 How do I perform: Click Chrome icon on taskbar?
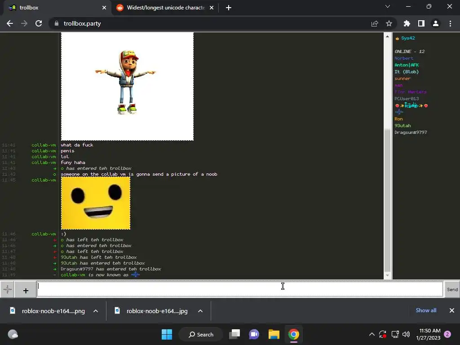(x=294, y=334)
